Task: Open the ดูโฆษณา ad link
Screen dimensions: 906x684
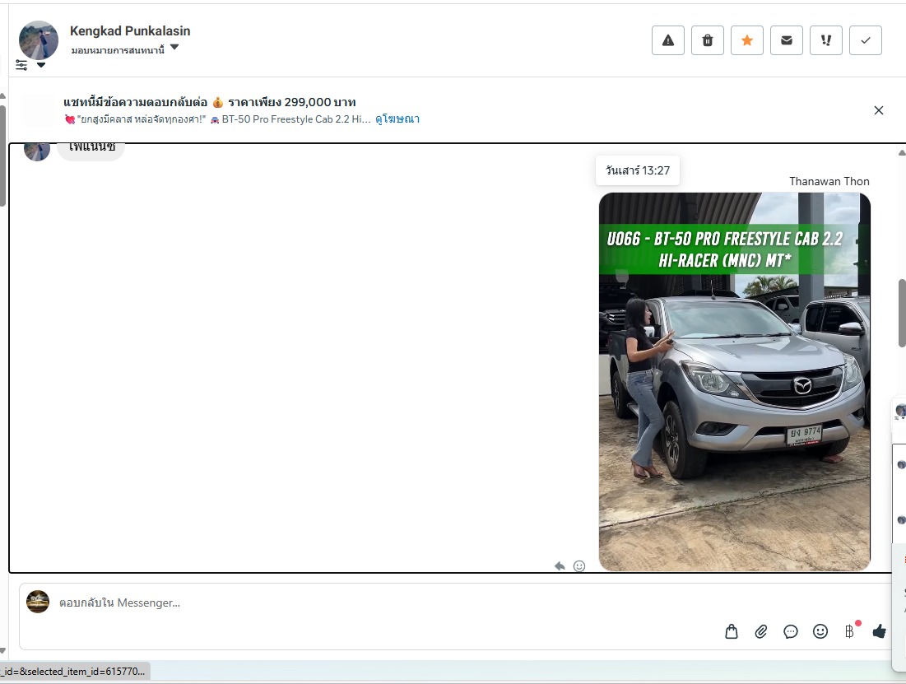Action: tap(397, 119)
